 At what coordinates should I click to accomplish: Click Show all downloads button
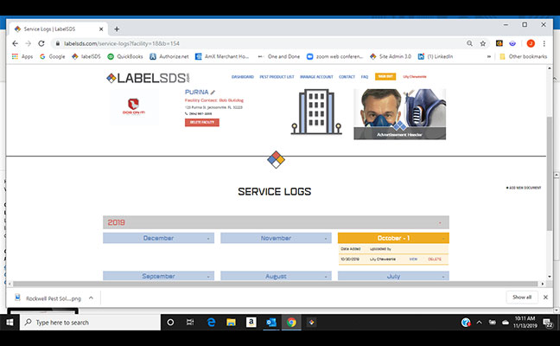click(522, 297)
